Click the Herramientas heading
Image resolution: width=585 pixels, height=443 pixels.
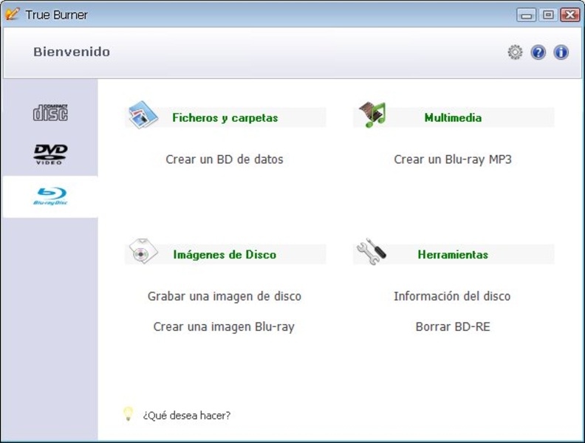[x=453, y=255]
